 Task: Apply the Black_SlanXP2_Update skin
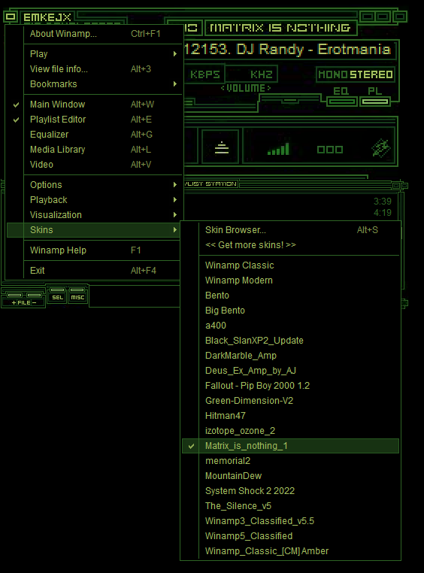[x=290, y=341]
